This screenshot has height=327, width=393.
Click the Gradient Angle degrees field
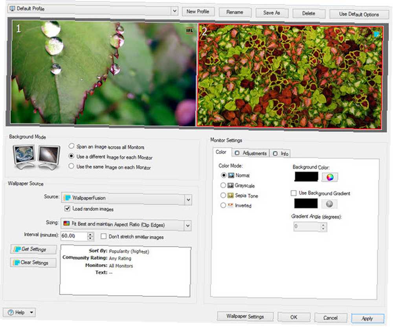307,227
